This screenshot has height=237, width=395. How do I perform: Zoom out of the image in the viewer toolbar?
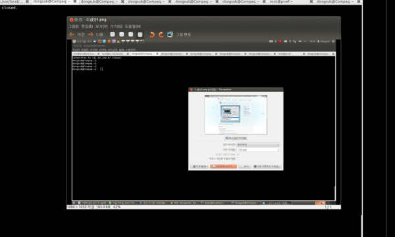point(121,34)
